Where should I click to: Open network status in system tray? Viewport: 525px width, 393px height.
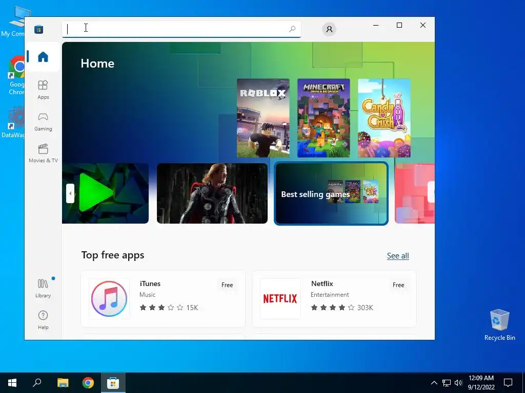point(447,383)
